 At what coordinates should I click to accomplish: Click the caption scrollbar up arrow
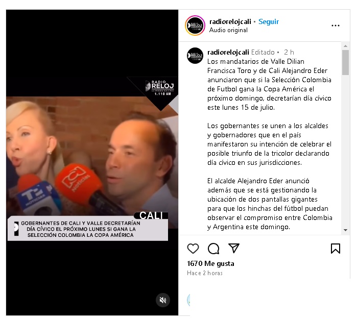(345, 46)
